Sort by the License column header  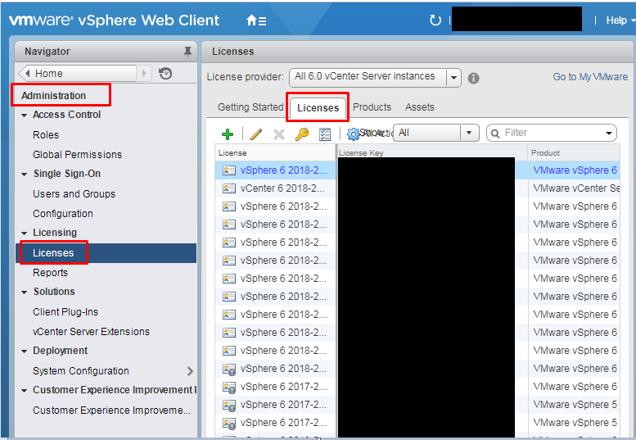click(x=275, y=153)
